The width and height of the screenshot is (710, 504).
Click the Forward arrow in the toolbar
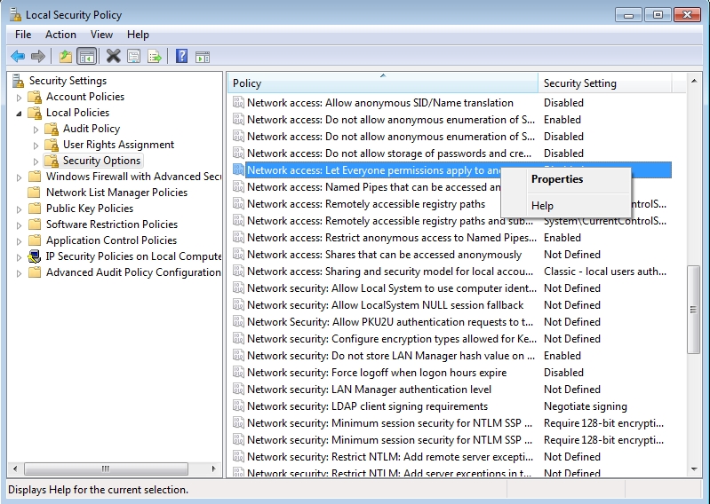(37, 57)
